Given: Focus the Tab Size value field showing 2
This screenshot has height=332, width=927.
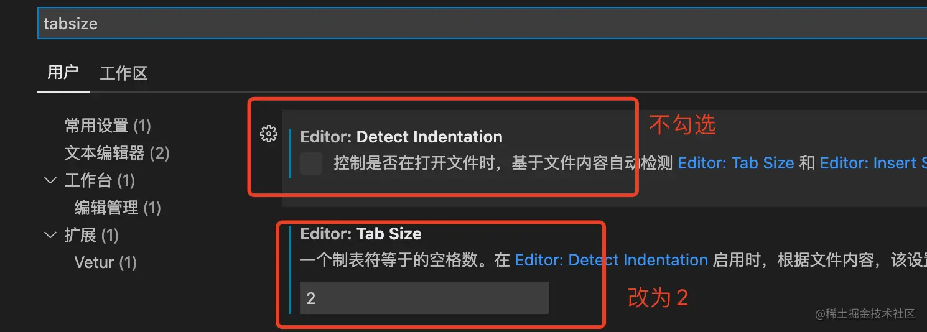Looking at the screenshot, I should pos(424,298).
